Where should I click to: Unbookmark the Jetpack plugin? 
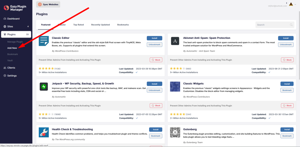(x=154, y=90)
